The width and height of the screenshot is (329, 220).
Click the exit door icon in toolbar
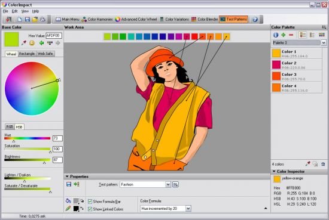click(8, 19)
